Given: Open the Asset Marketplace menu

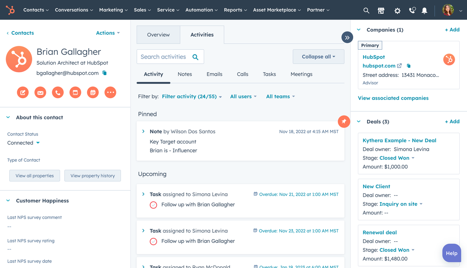Looking at the screenshot, I should tap(277, 10).
